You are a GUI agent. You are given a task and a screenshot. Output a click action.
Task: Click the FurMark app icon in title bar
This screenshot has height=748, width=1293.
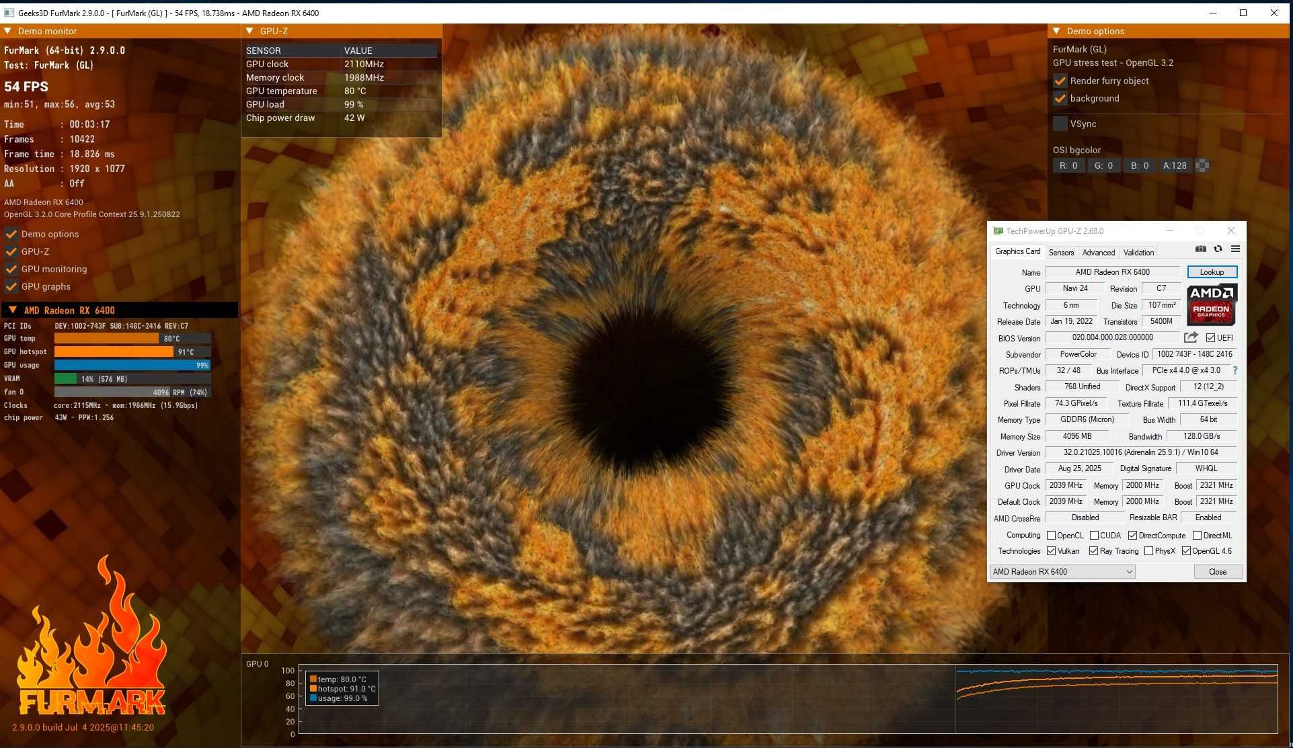[9, 13]
